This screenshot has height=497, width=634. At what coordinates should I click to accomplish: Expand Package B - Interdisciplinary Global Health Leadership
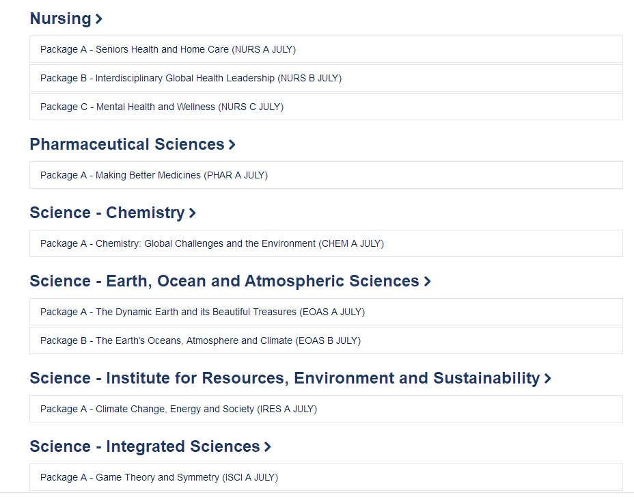326,78
